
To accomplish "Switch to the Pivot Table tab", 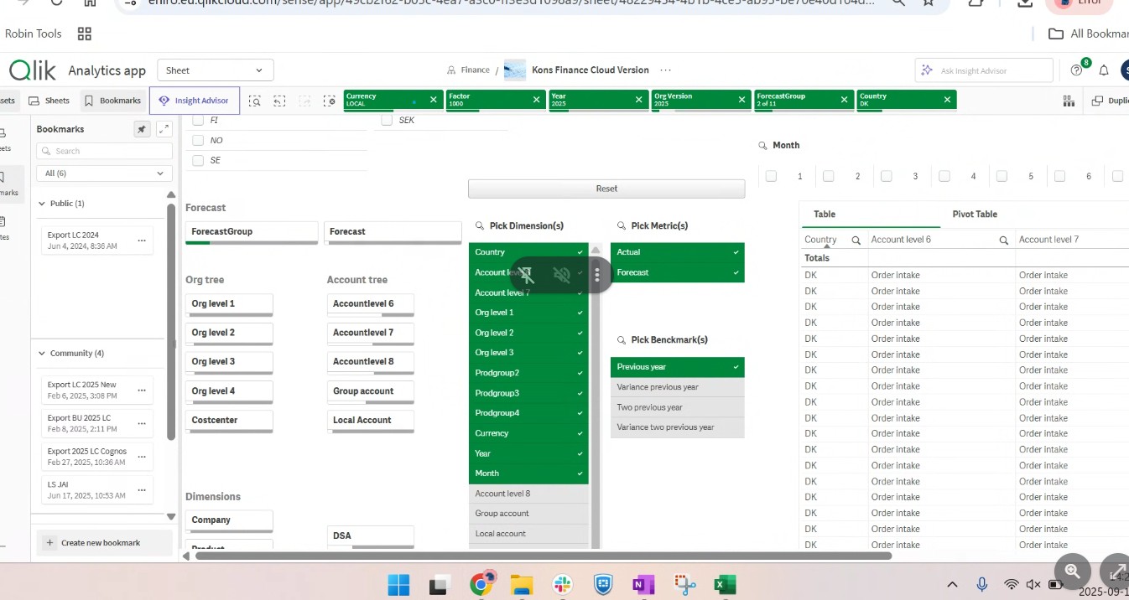I will 975,215.
